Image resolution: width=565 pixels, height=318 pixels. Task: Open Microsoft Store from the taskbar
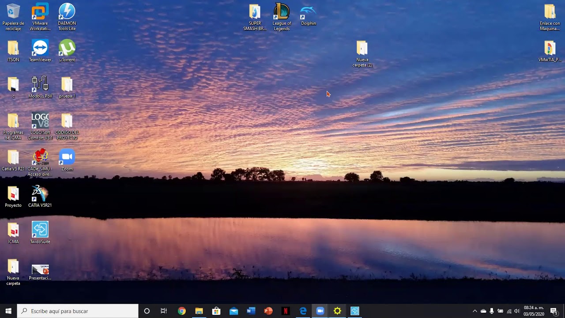216,311
